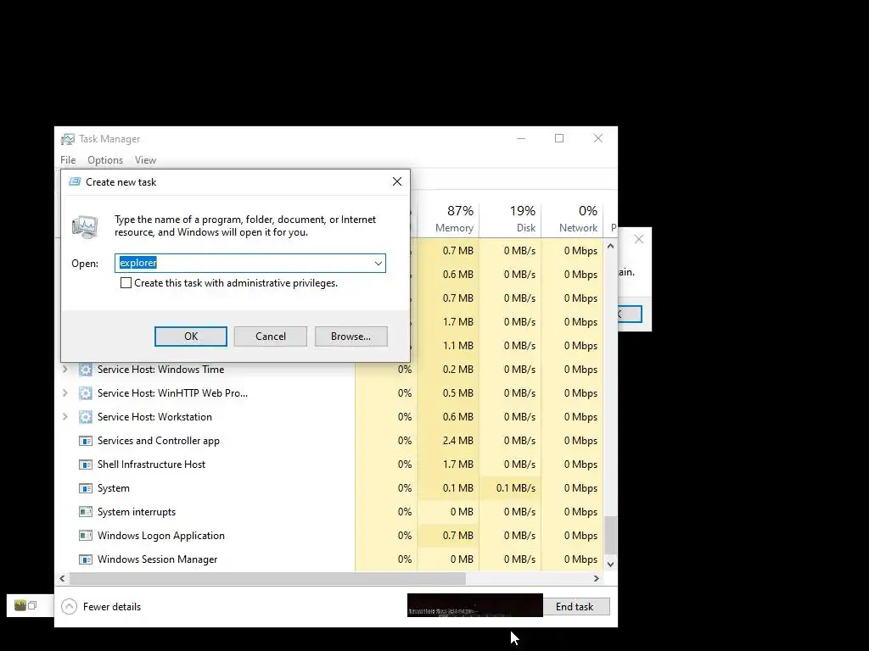Screen dimensions: 869x651
Task: Close the Create new task dialog
Action: click(397, 181)
